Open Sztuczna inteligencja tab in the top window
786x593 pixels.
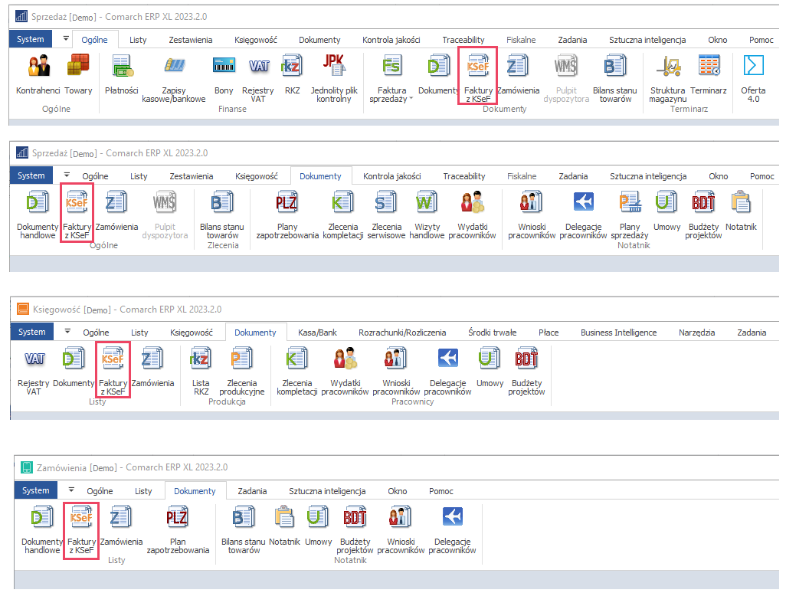pyautogui.click(x=647, y=40)
